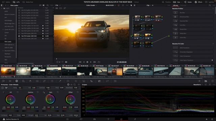Toggle image wipe in viewer
The width and height of the screenshot is (216, 121).
56,8
